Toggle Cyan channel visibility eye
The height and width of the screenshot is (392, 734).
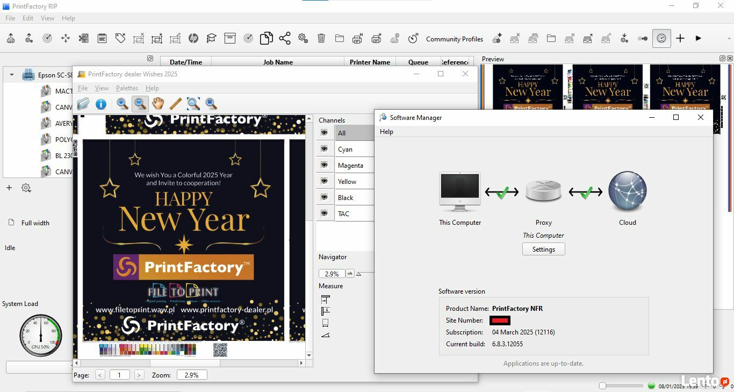coord(325,149)
